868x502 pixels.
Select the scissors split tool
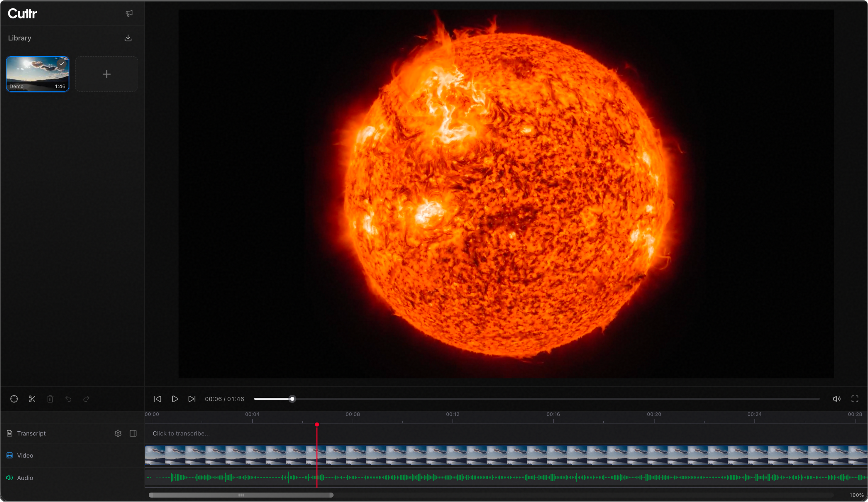coord(32,399)
